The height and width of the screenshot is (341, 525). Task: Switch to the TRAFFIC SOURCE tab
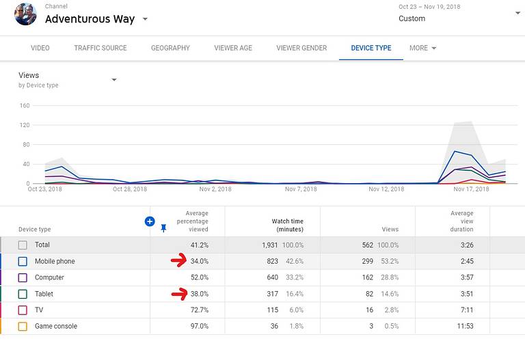tap(100, 48)
